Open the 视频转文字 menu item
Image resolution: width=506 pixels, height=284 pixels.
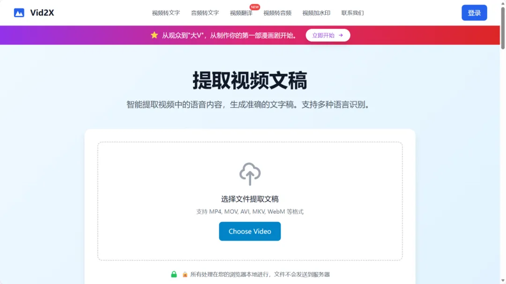click(166, 13)
